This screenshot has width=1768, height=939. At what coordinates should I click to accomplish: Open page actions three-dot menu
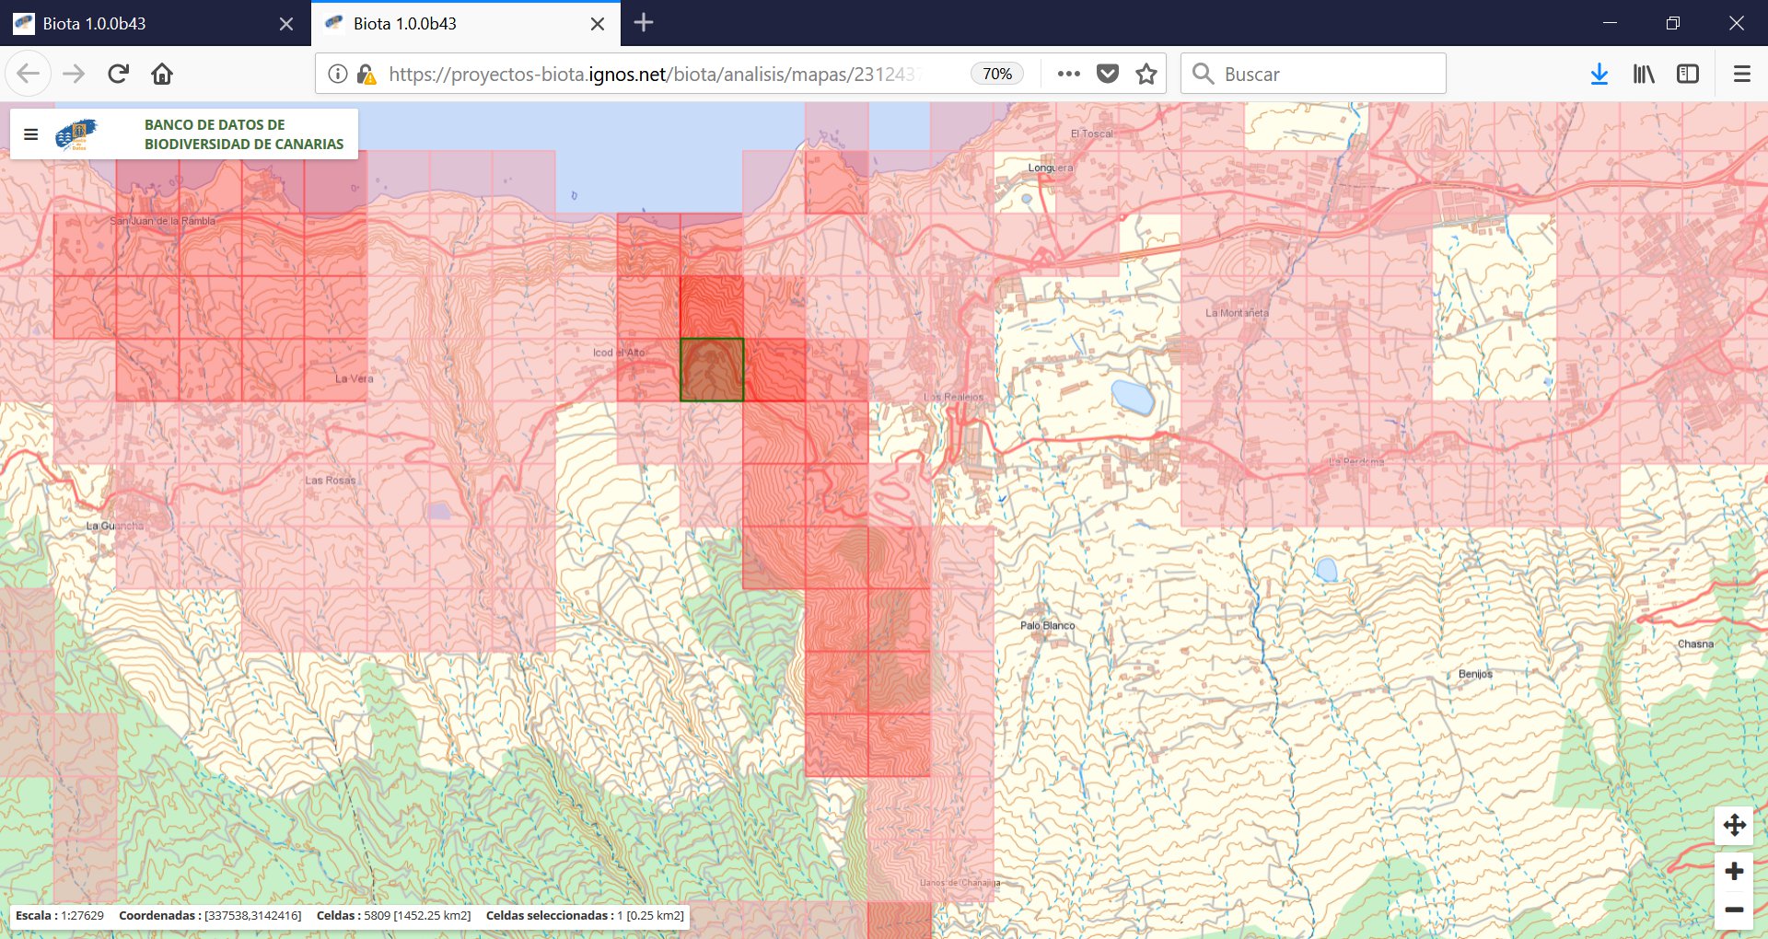[x=1068, y=74]
